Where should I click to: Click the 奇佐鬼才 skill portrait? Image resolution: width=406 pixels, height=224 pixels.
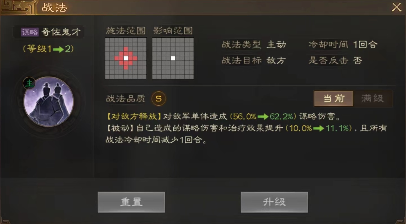point(49,102)
